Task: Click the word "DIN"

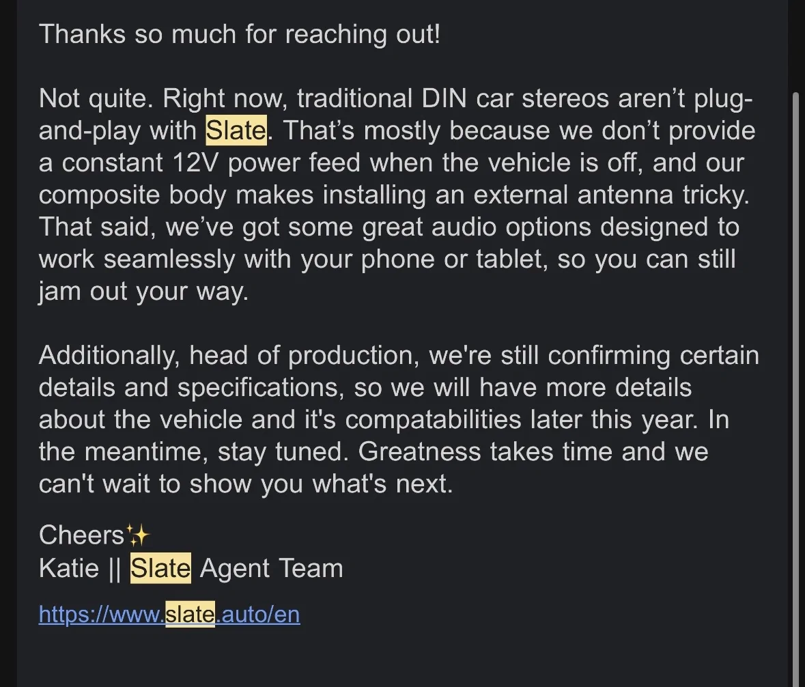Action: coord(443,99)
